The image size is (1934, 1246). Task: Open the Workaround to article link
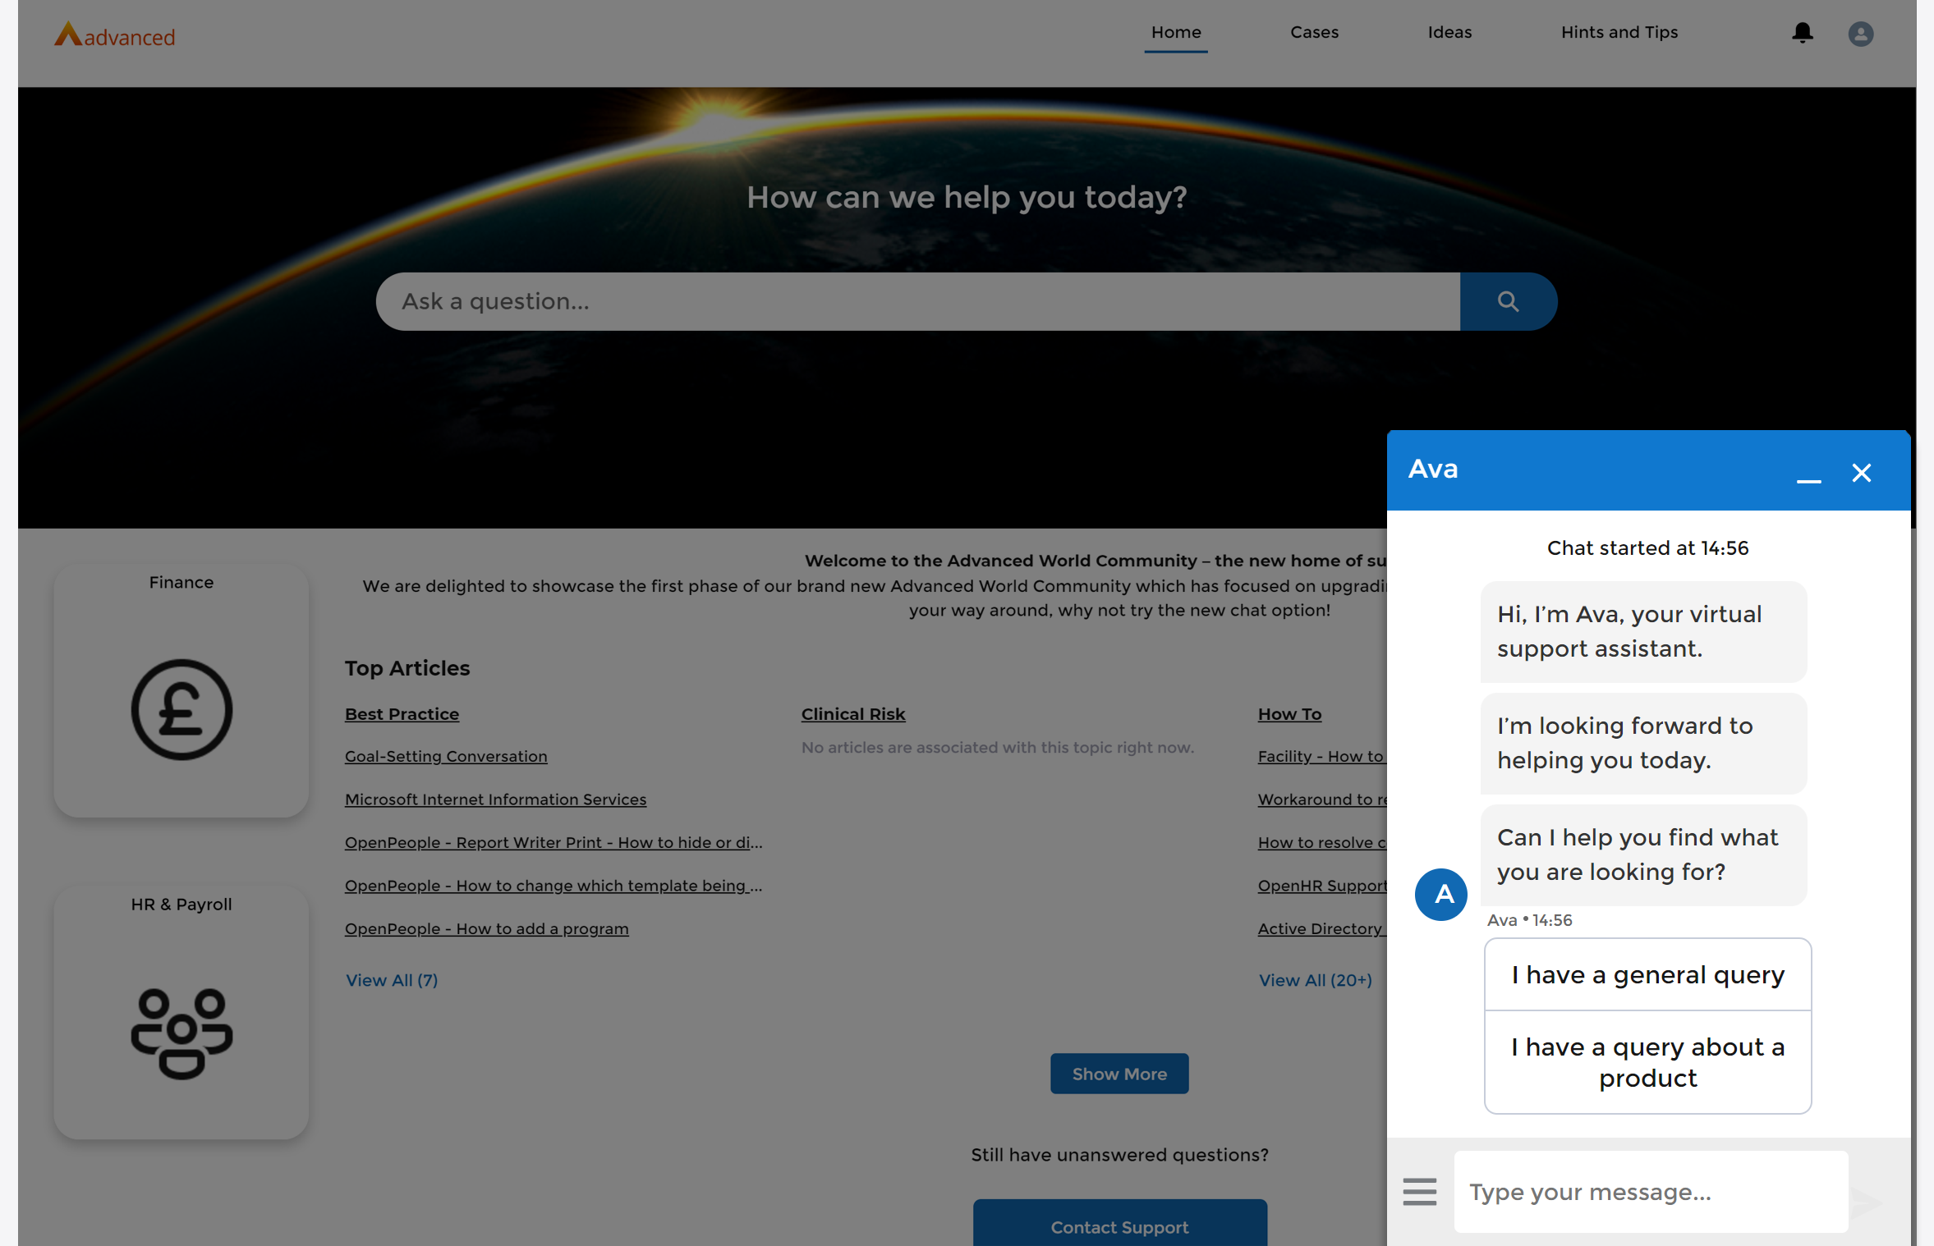(x=1322, y=799)
